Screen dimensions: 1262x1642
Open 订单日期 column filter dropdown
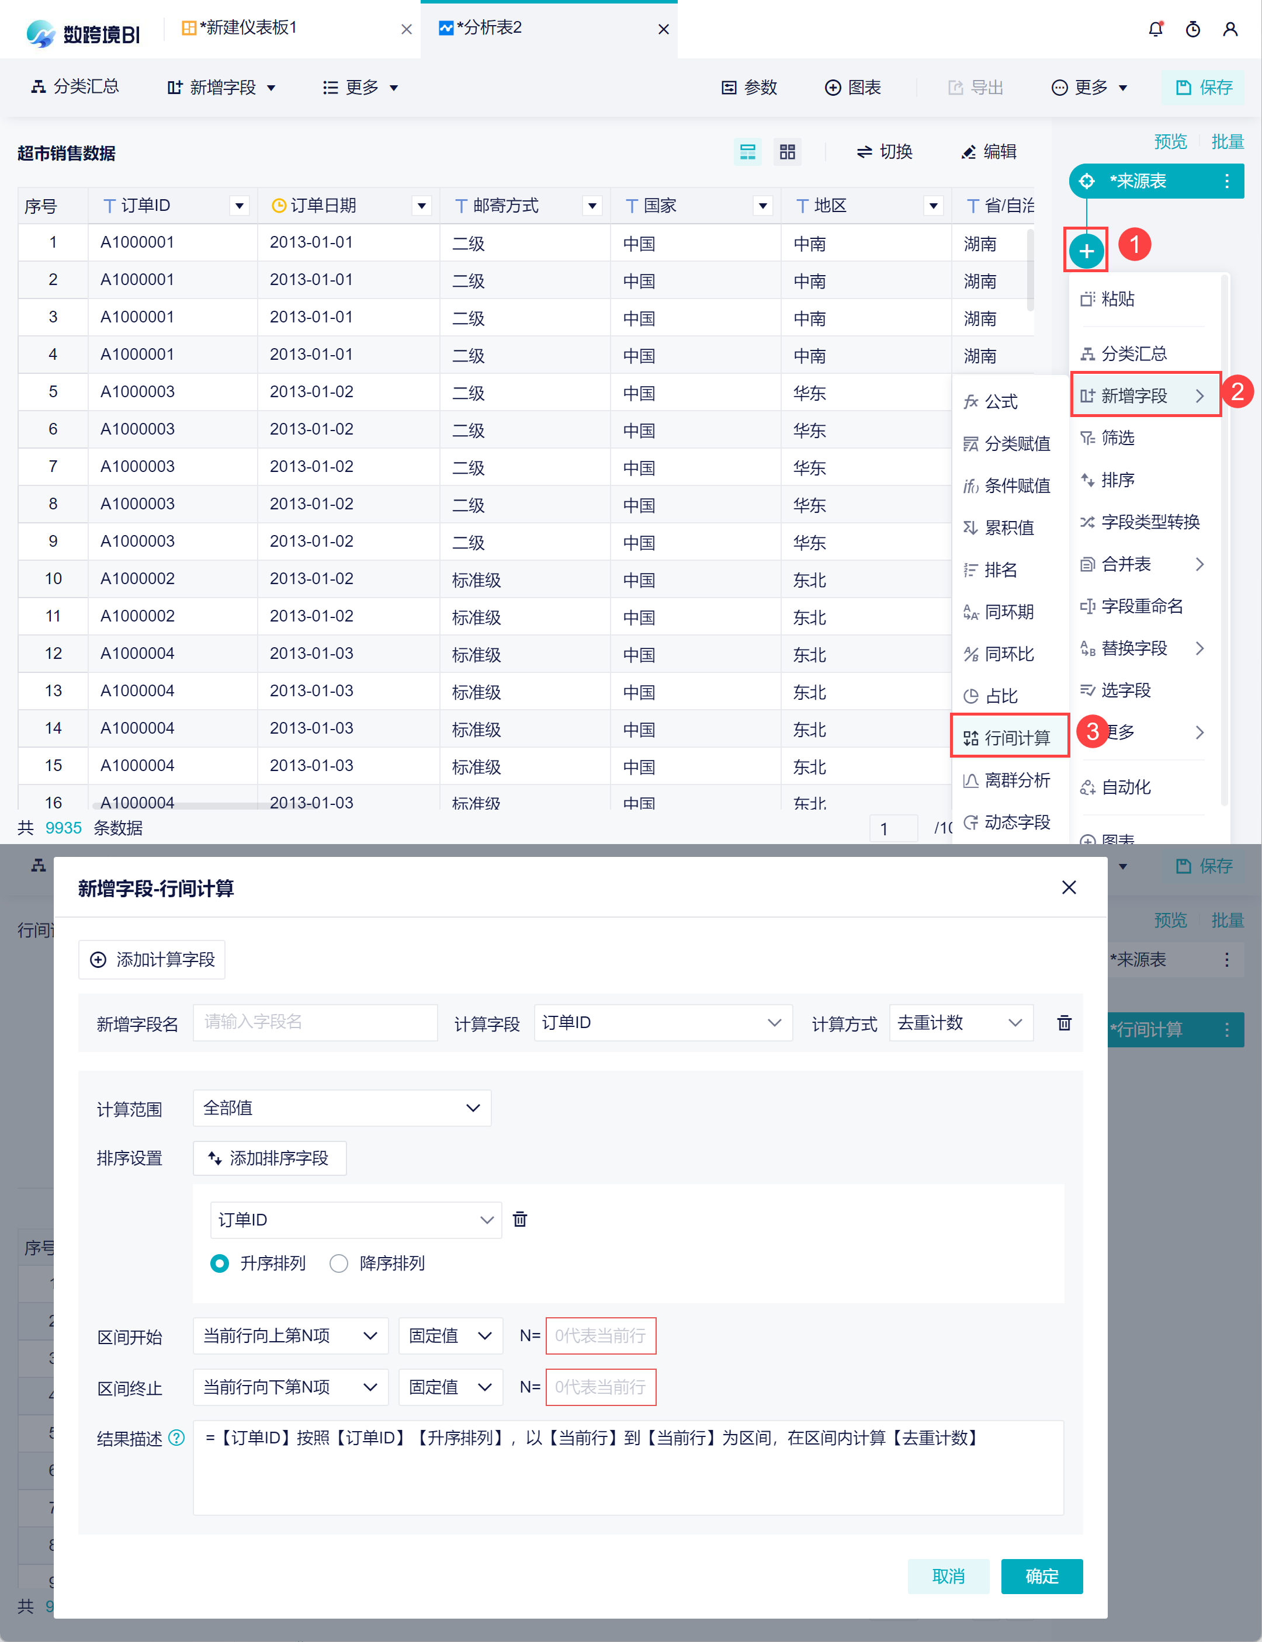click(x=421, y=206)
